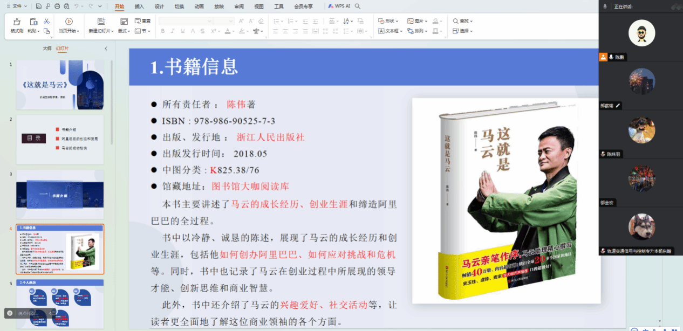Switch to the Insert (插入) tab
Viewport: 683px width, 331px height.
coord(139,6)
